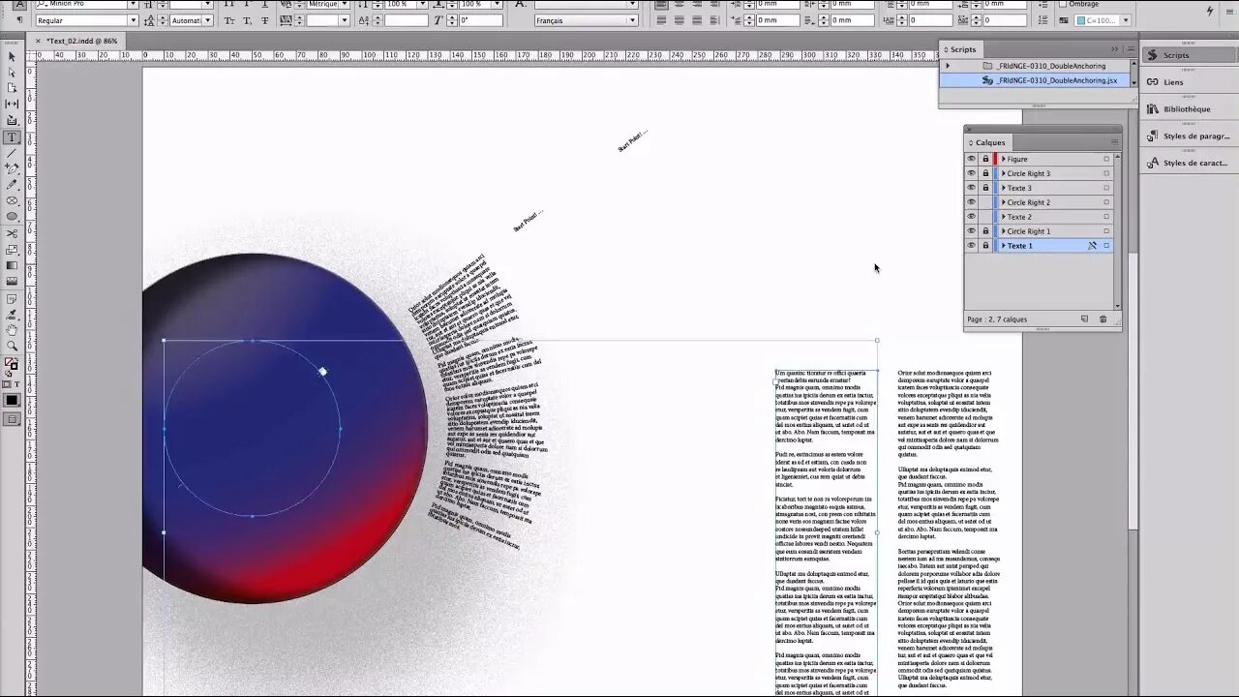1239x697 pixels.
Task: Hide the Texte 3 layer
Action: click(x=971, y=188)
